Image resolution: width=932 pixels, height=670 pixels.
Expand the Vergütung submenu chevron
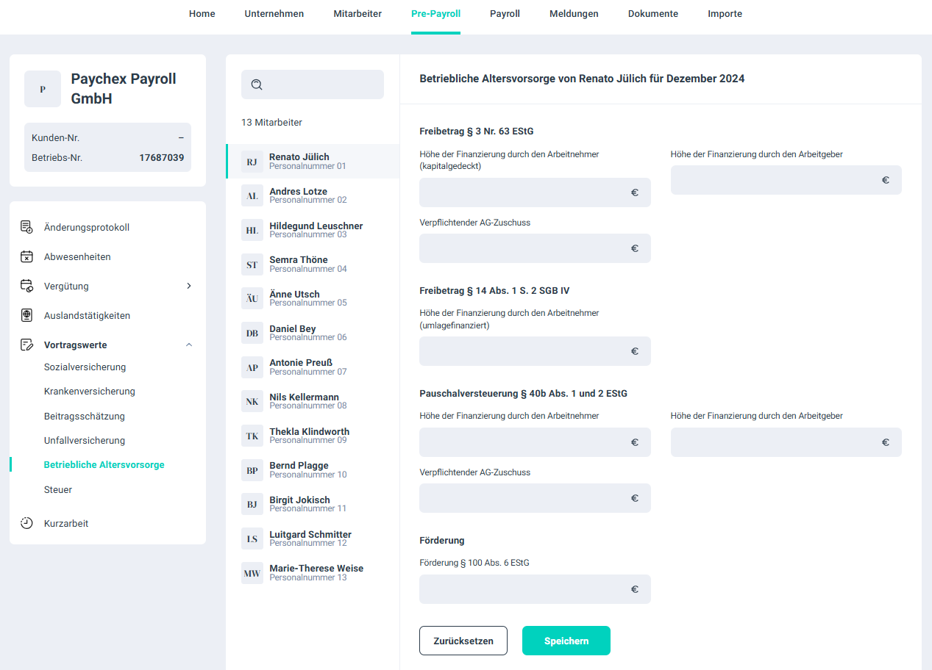point(189,286)
